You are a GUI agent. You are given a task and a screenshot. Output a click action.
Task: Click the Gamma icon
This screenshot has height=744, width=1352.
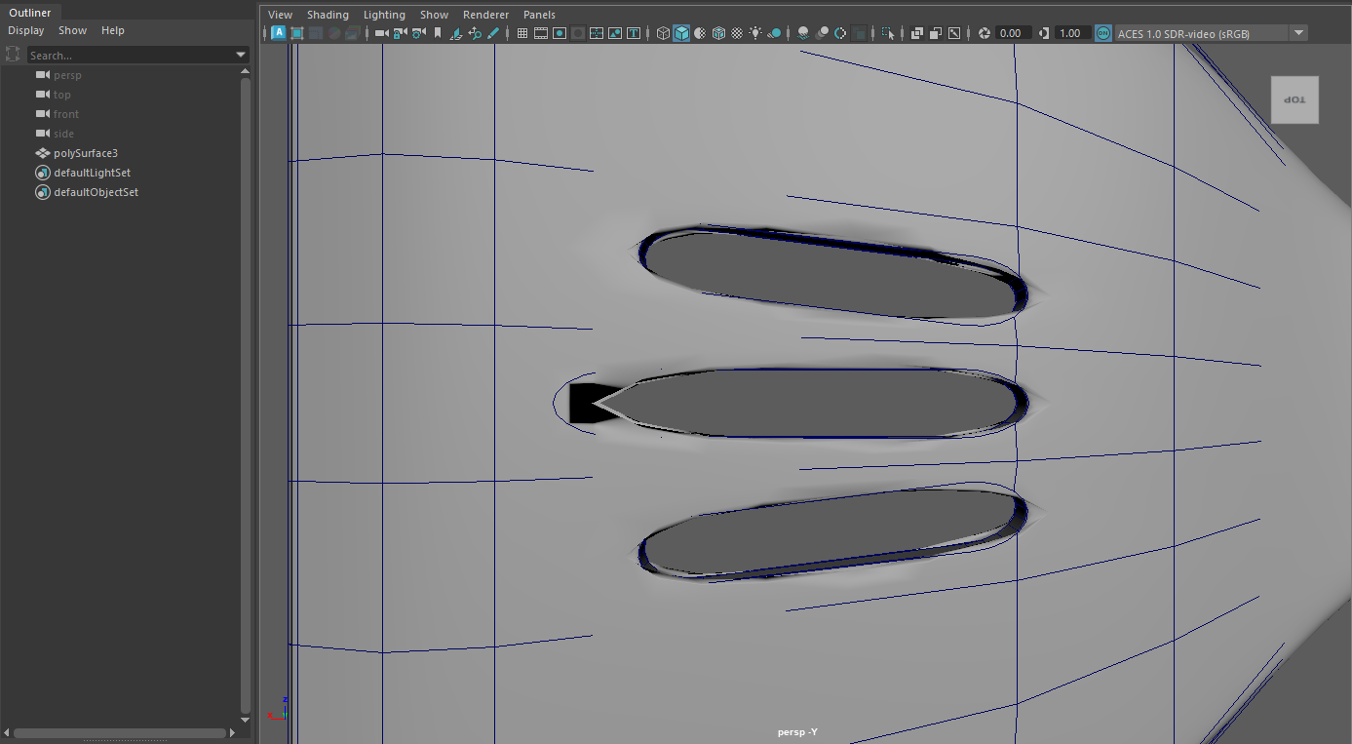click(1044, 33)
